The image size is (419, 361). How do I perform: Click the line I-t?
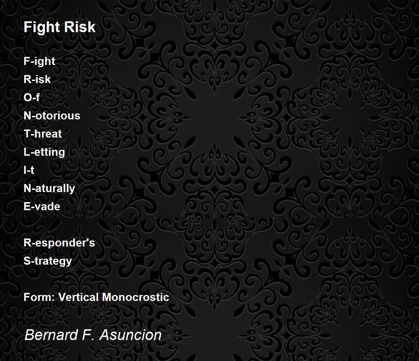click(29, 170)
